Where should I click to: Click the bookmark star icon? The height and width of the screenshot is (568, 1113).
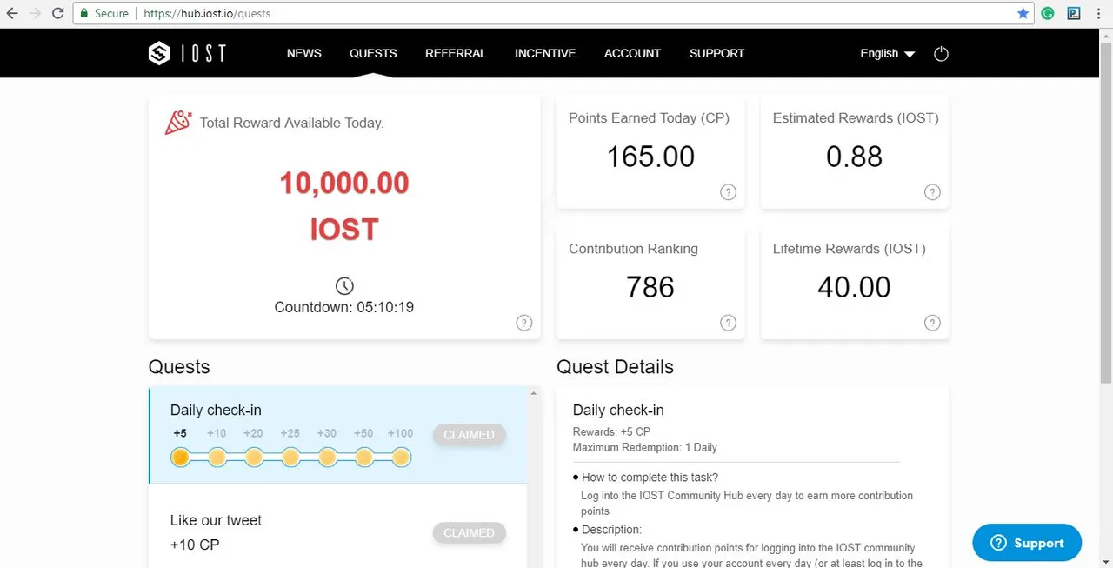point(1023,14)
